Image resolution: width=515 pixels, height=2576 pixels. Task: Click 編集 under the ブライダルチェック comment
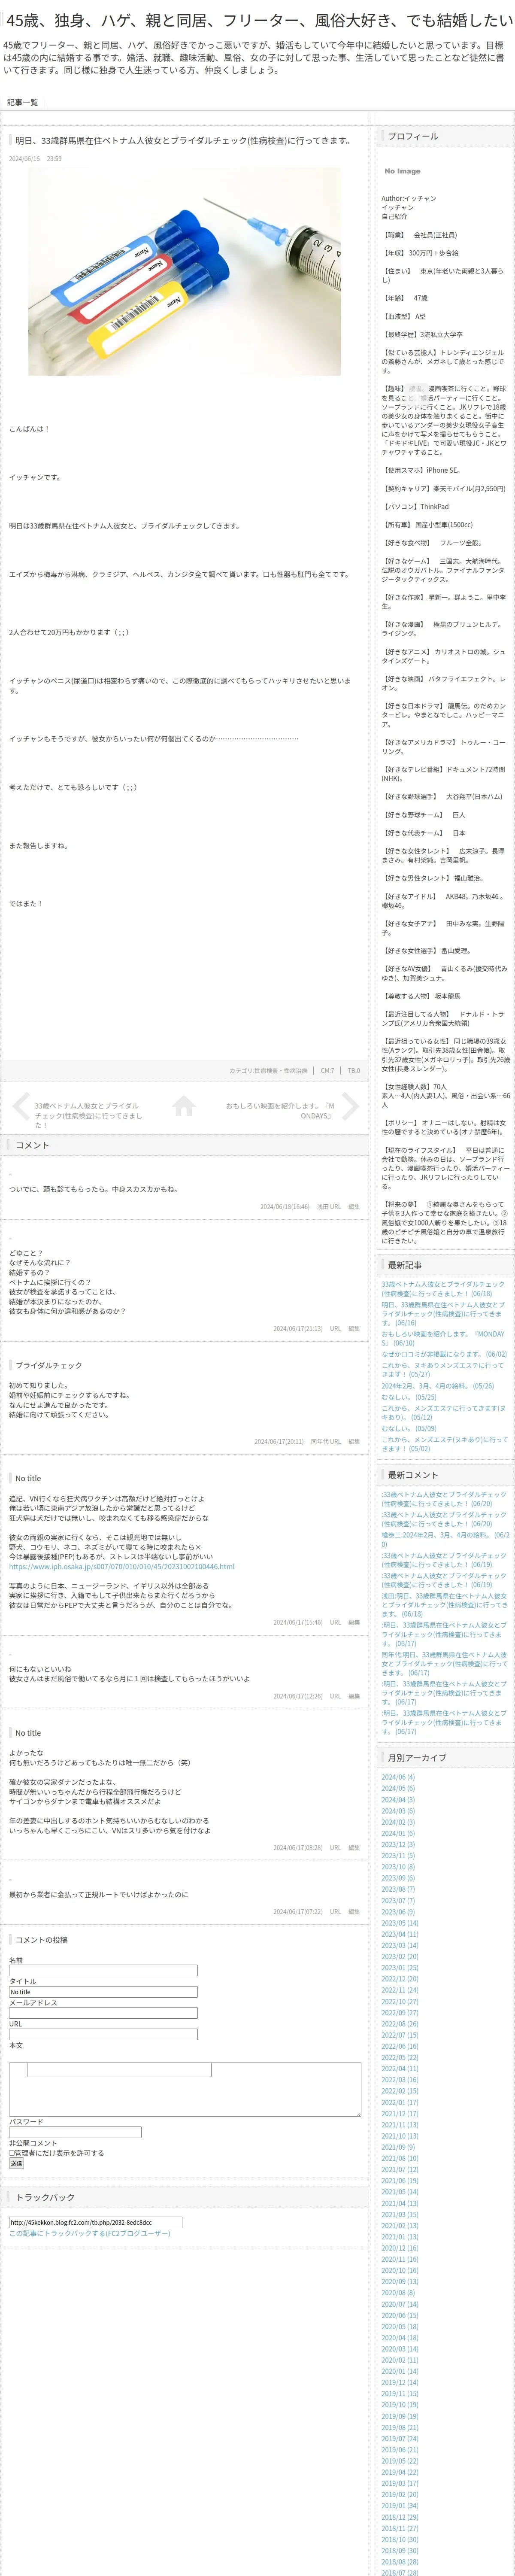[x=354, y=1442]
